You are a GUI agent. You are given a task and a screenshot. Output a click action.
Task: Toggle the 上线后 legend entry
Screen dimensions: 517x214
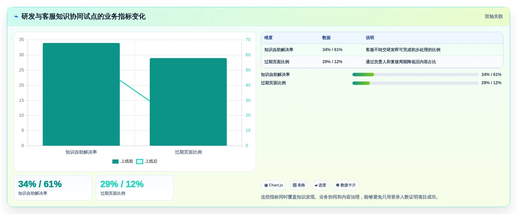click(147, 161)
